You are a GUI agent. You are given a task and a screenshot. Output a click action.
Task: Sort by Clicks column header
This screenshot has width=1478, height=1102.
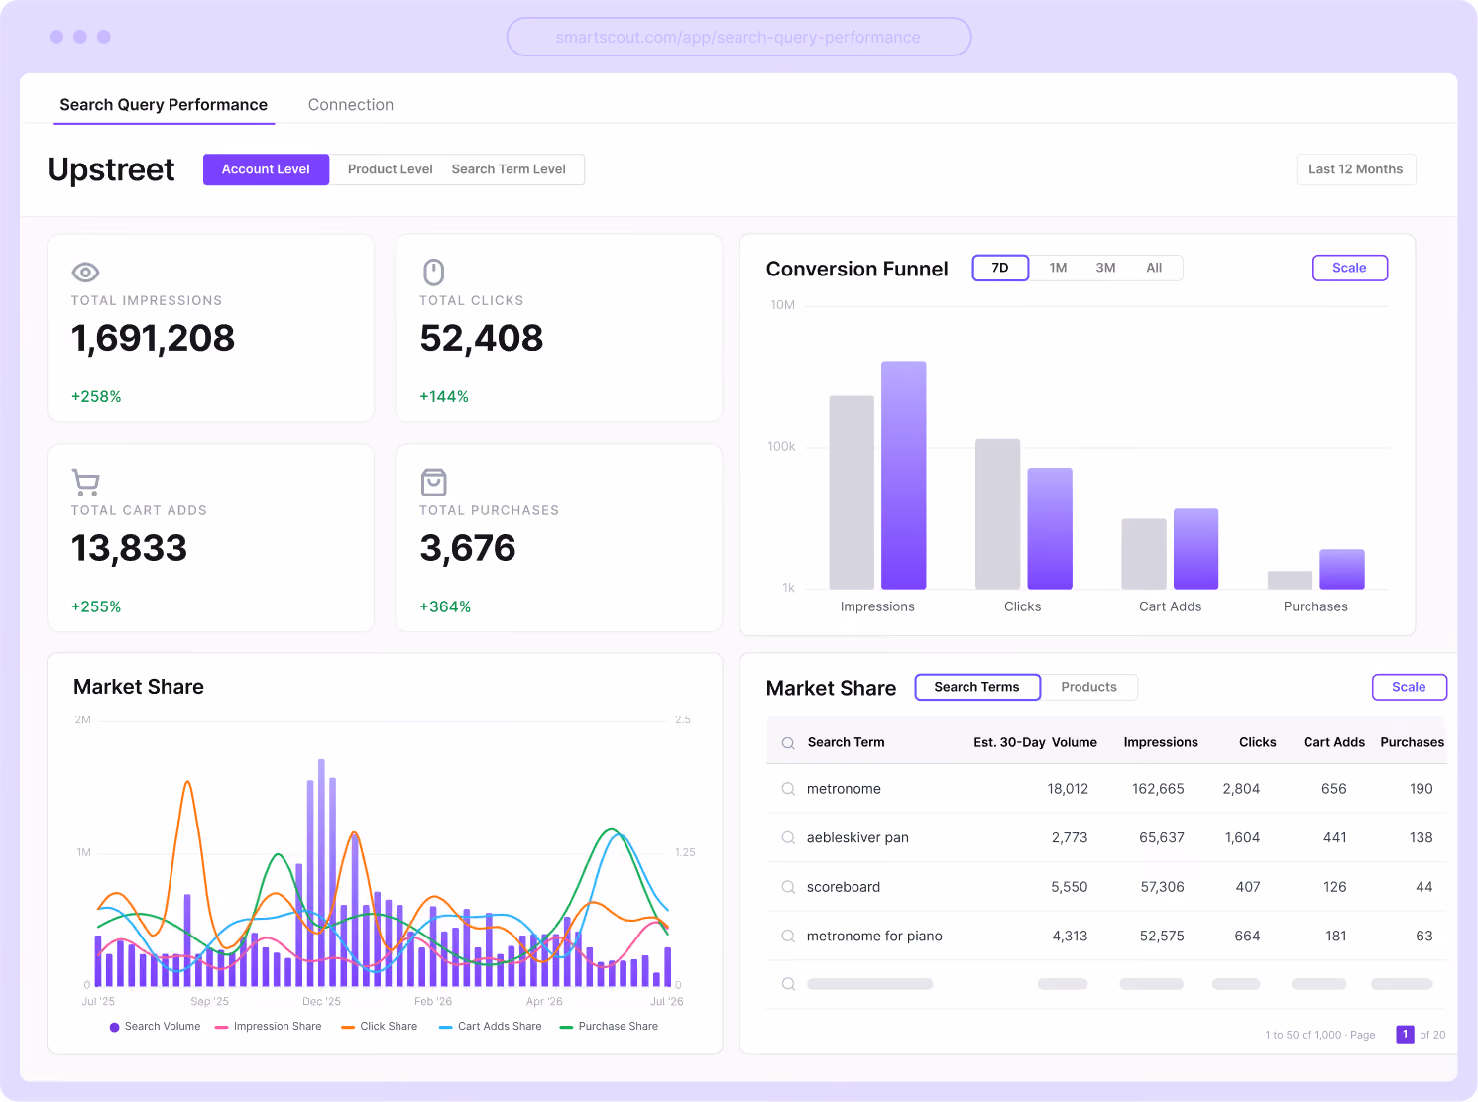coord(1258,742)
